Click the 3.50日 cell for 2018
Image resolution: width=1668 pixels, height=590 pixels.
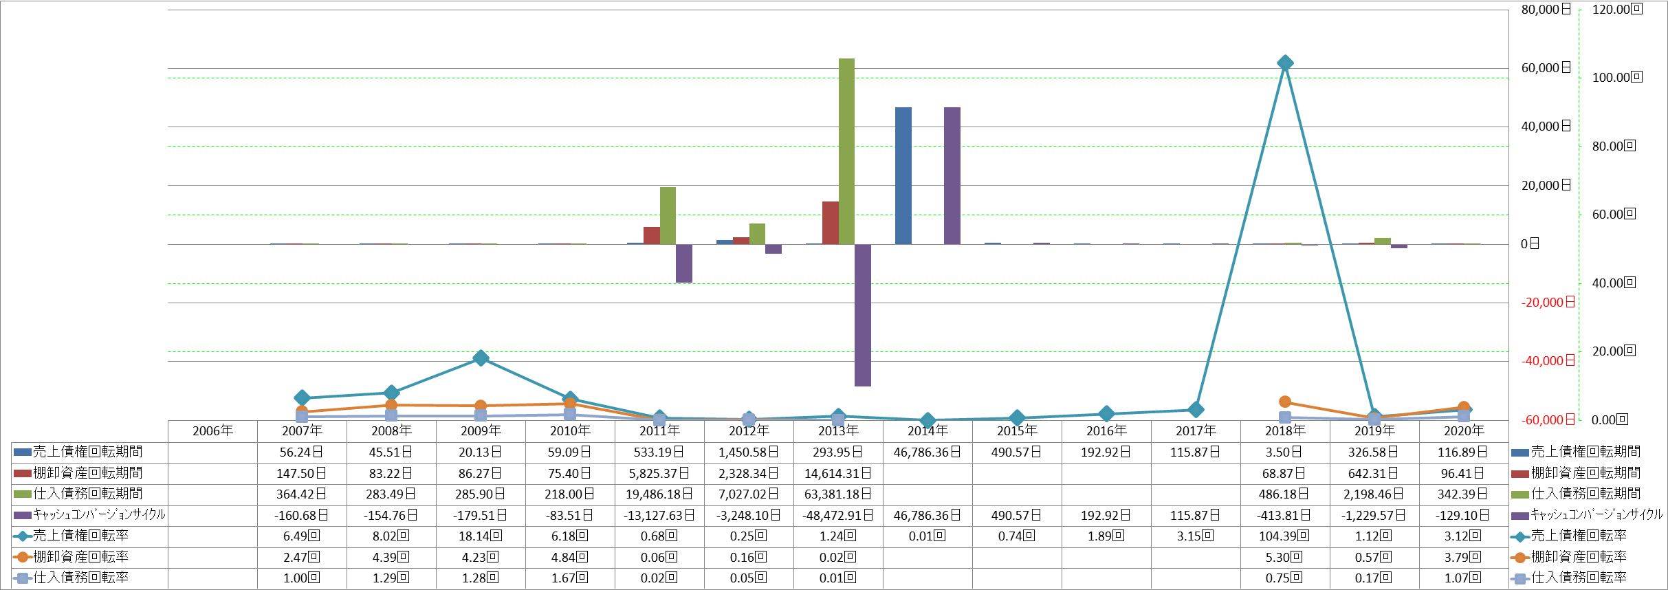click(x=1285, y=452)
